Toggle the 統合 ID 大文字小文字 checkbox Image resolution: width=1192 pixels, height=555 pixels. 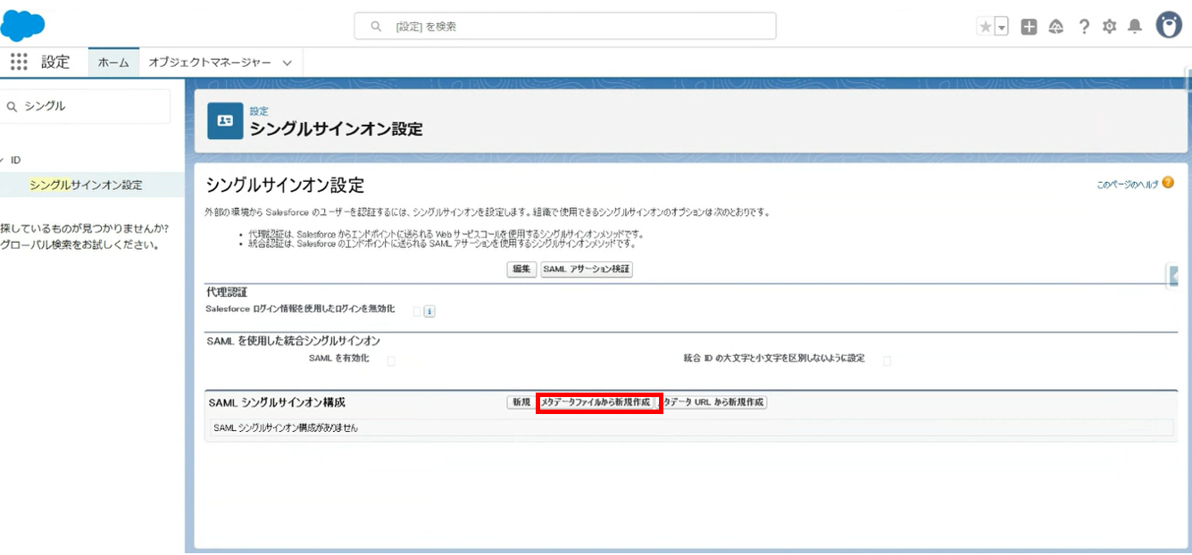pyautogui.click(x=887, y=360)
